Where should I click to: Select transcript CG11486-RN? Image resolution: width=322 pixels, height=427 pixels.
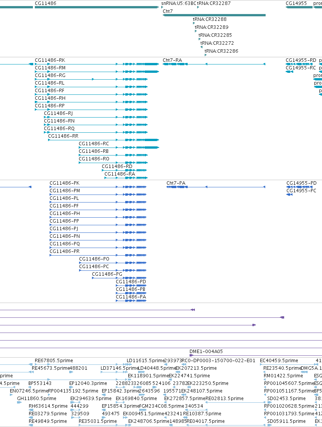coord(96,125)
